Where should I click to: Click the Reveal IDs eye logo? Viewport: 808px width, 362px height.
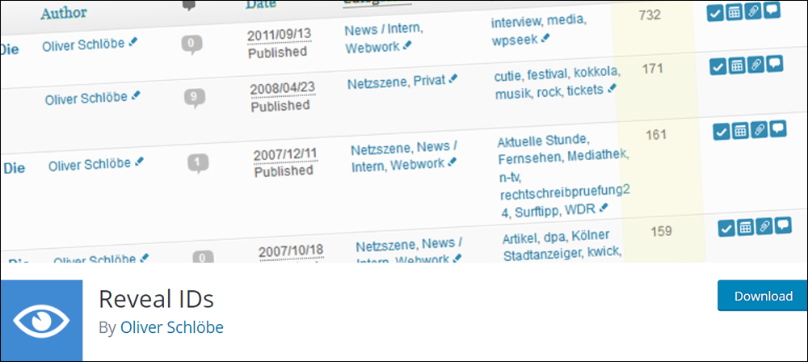point(41,320)
